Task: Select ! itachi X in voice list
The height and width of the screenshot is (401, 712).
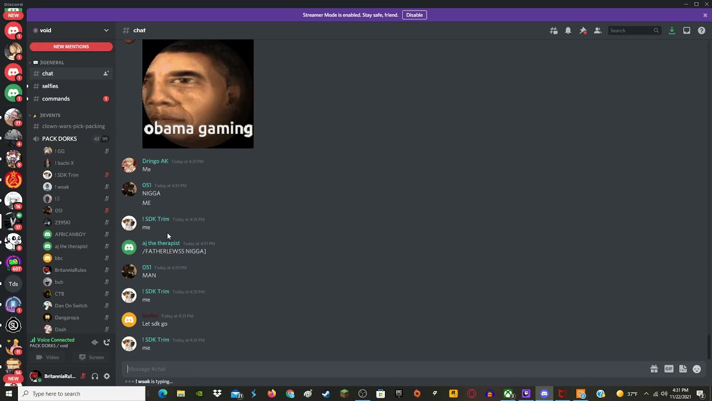Action: tap(77, 163)
